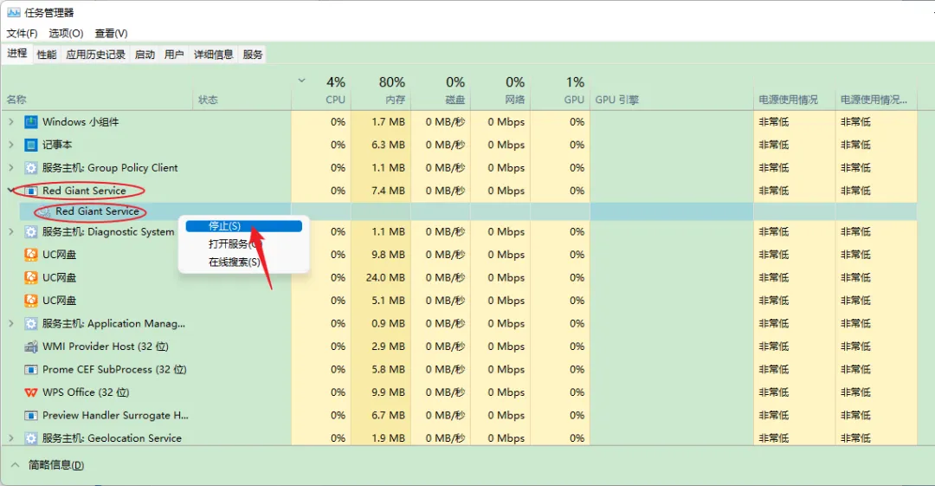Collapse the Red Giant Service group
The width and height of the screenshot is (935, 486).
(10, 191)
